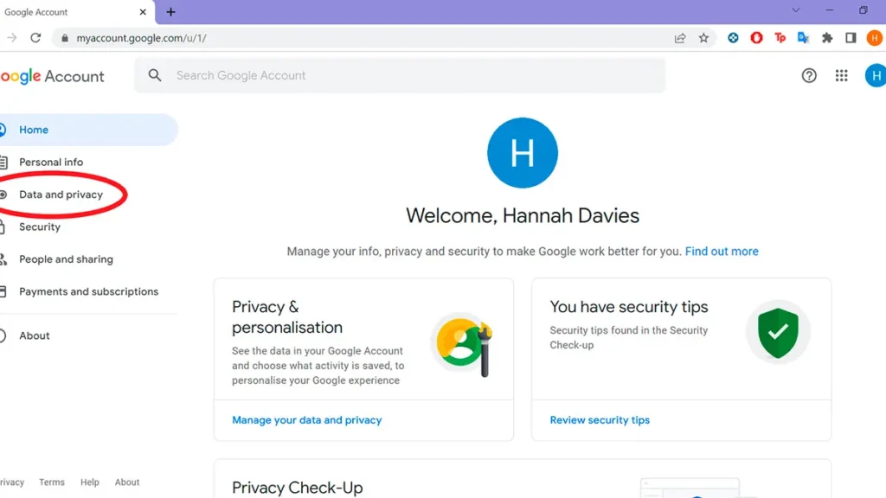
Task: Click the Terms footer link
Action: coord(52,482)
